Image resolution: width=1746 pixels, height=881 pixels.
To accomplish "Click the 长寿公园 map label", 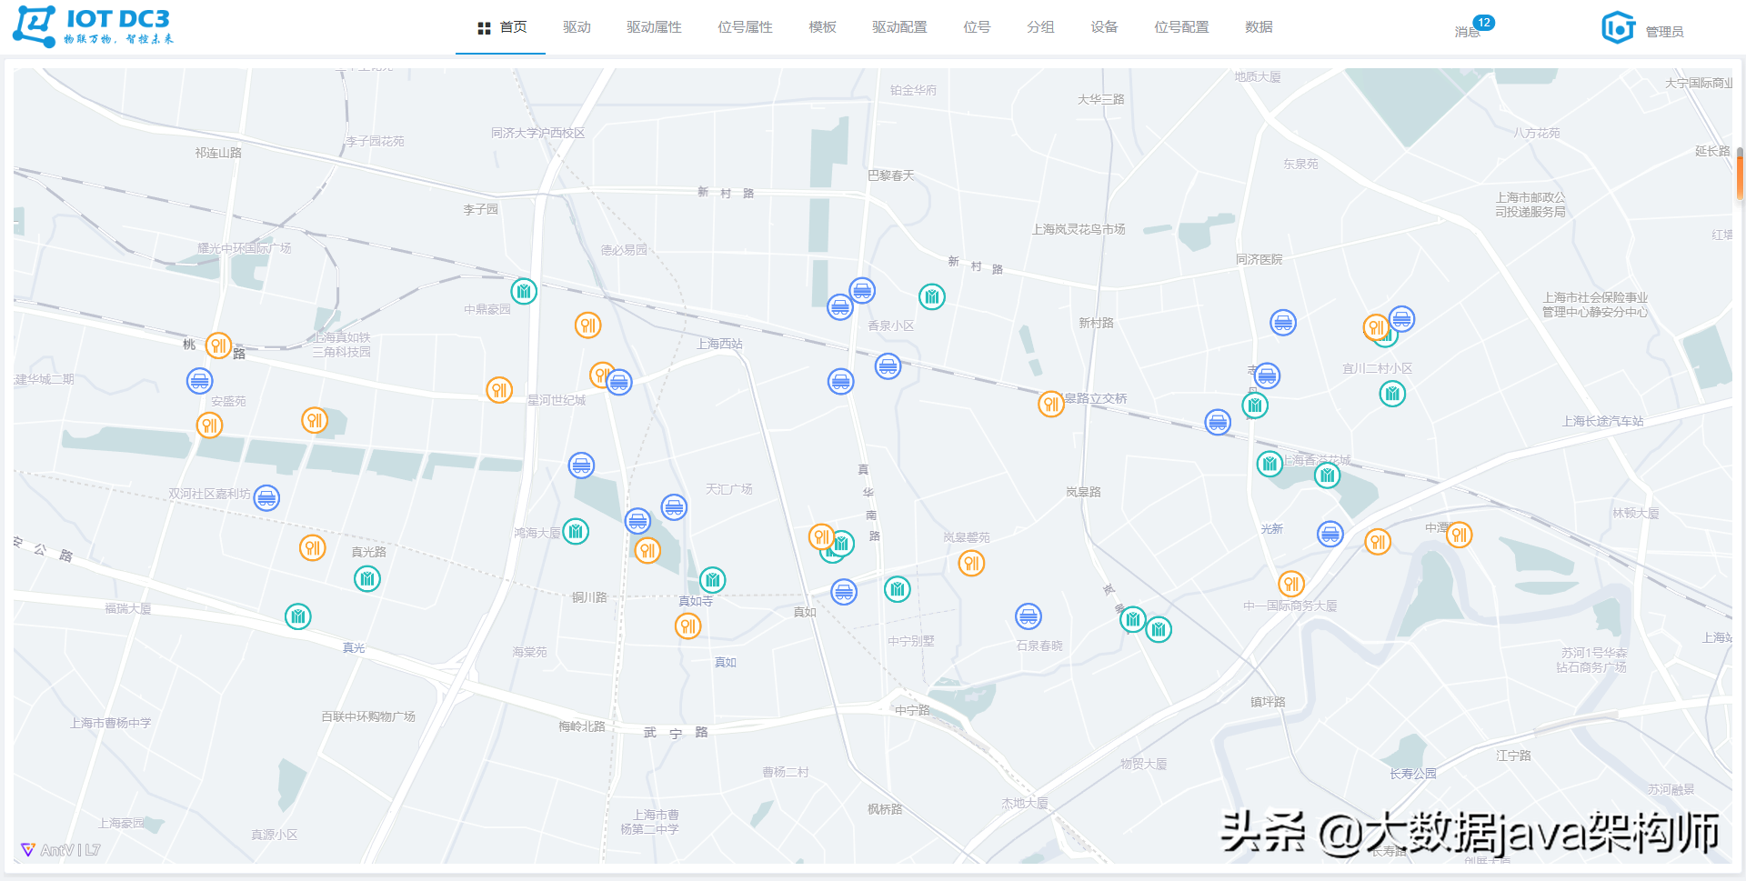I will click(1413, 774).
